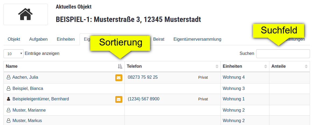Click the person icon beside Beispieleigentümer, Bernhard

(x=9, y=99)
